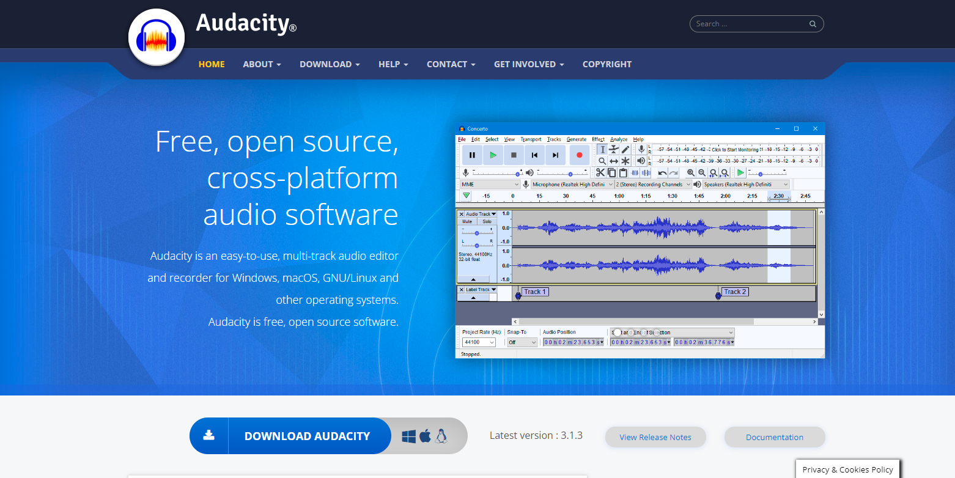Select the Draw pencil tool
This screenshot has height=478, width=955.
[625, 149]
